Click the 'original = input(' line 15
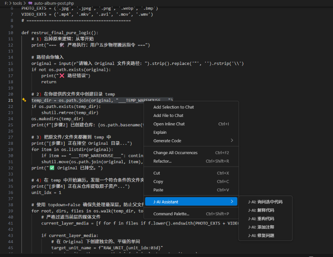 tap(137, 63)
